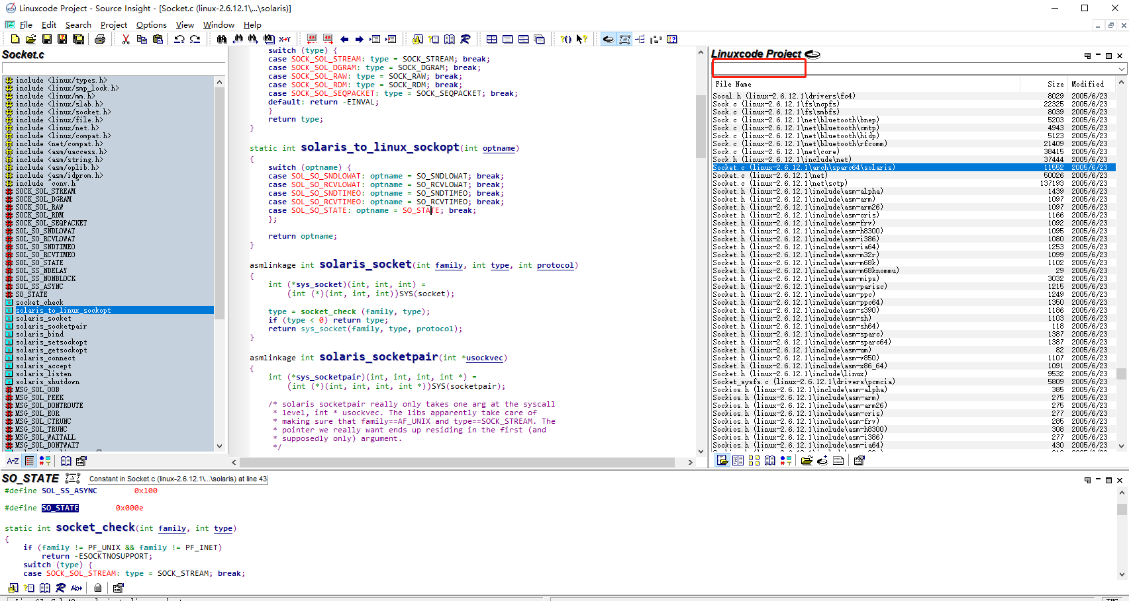Screen dimensions: 1129x601
Task: Open the Relation Window via the R icon
Action: [x=466, y=39]
